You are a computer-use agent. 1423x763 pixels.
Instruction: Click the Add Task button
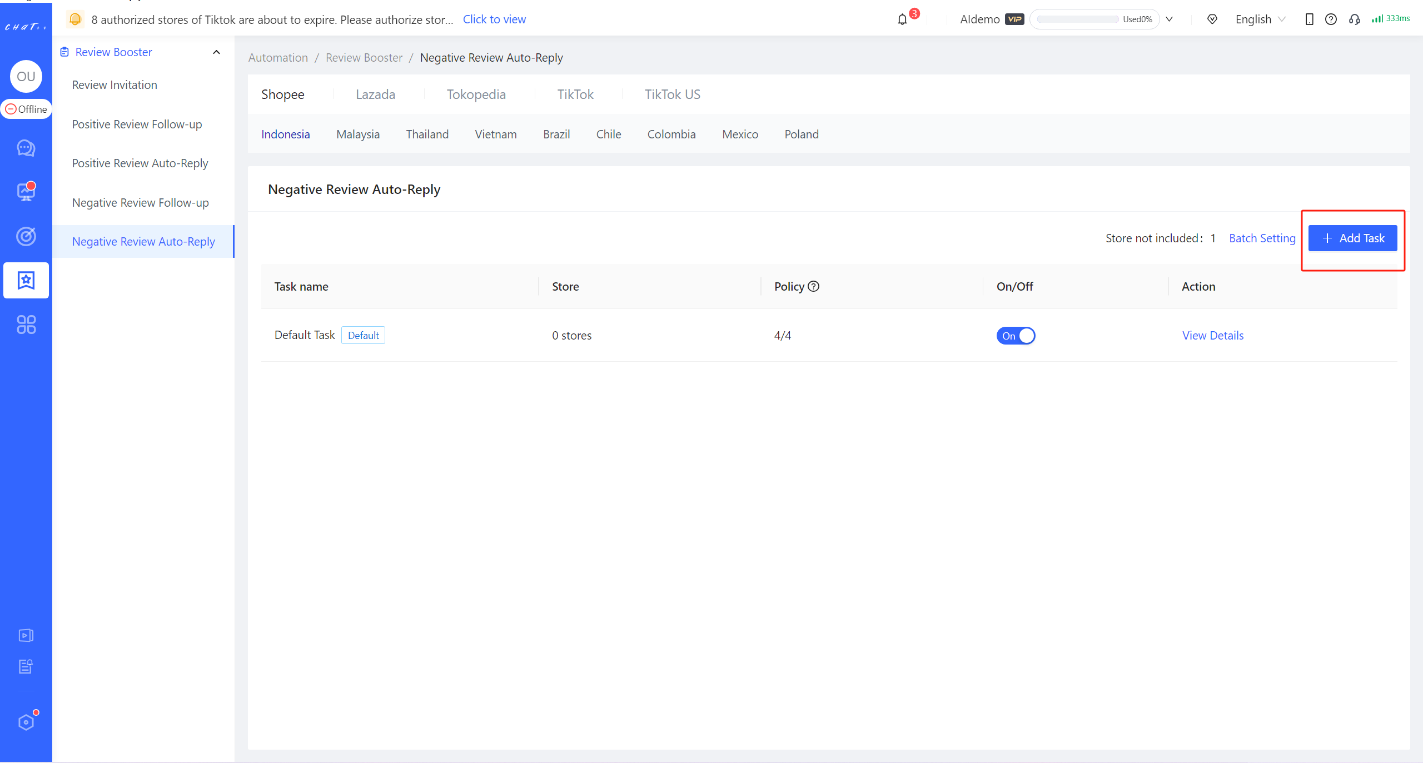[1352, 238]
